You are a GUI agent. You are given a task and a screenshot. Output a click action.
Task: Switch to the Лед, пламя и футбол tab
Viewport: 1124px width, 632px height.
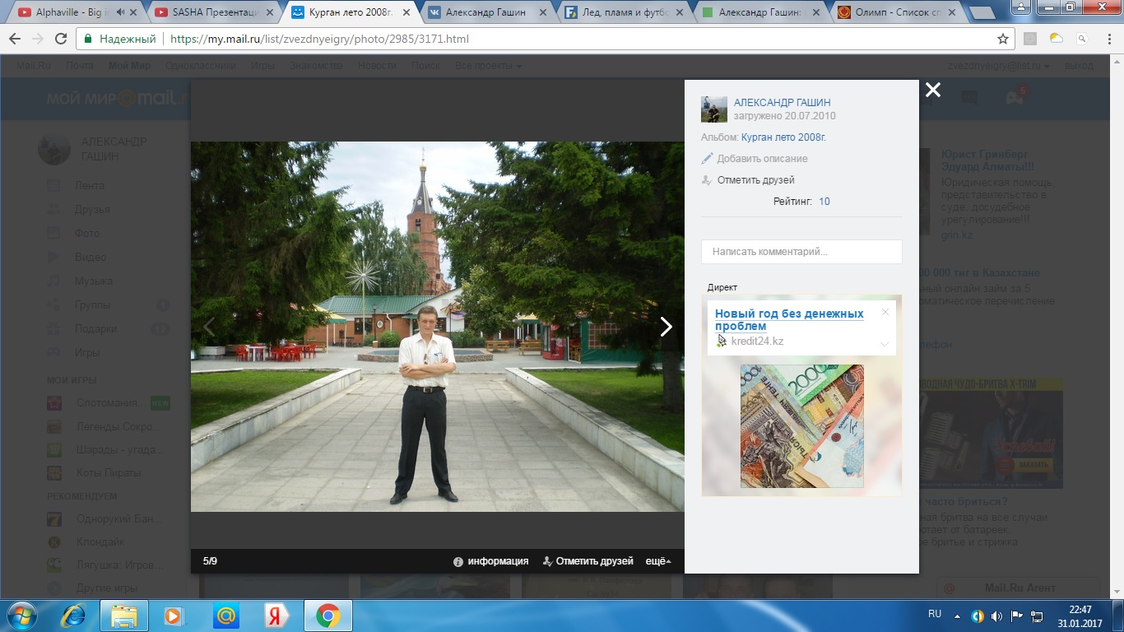click(x=621, y=12)
